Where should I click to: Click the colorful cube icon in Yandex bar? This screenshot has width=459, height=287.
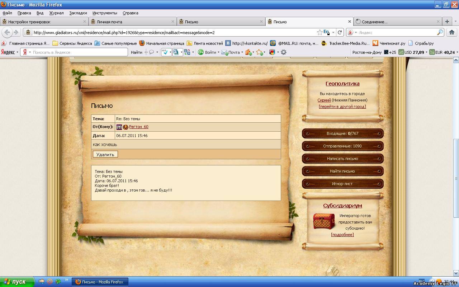click(x=272, y=52)
